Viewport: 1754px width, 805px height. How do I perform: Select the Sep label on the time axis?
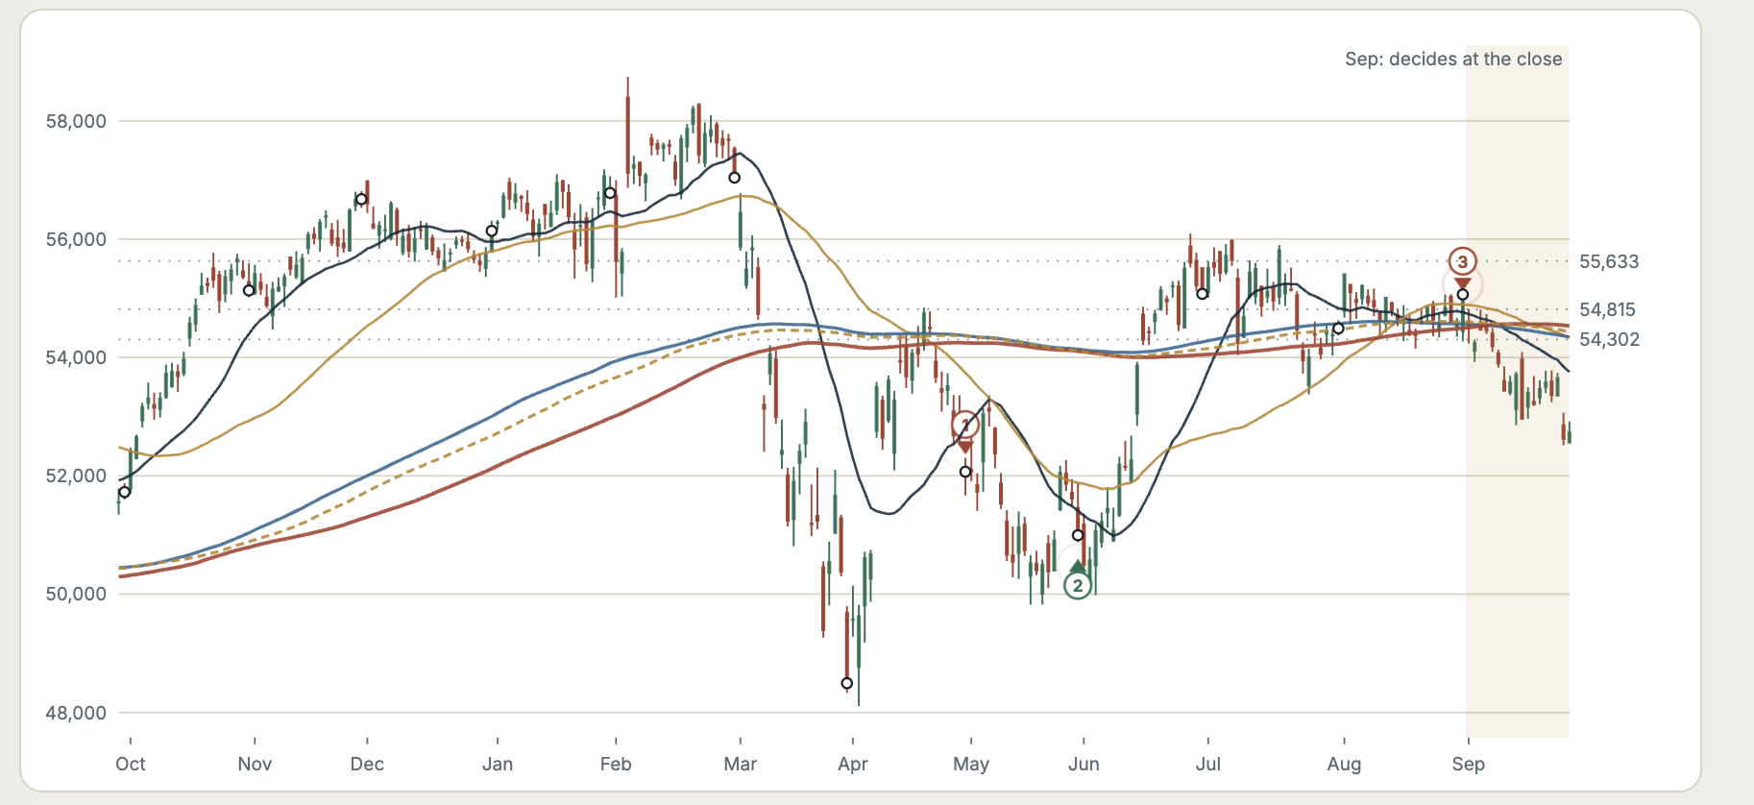tap(1468, 764)
